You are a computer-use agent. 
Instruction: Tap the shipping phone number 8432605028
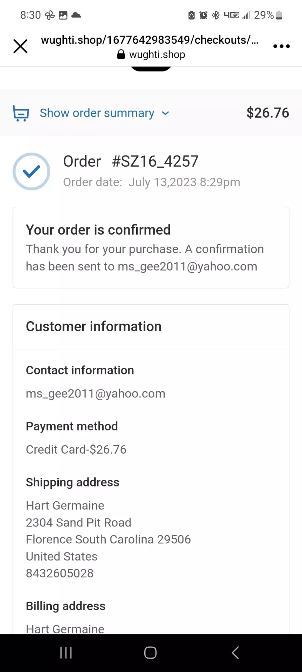[60, 573]
